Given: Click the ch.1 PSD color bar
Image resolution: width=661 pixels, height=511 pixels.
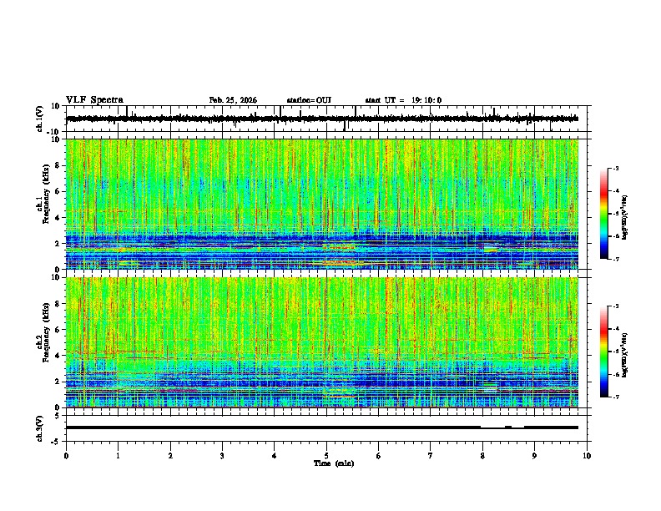Looking at the screenshot, I should tap(604, 214).
